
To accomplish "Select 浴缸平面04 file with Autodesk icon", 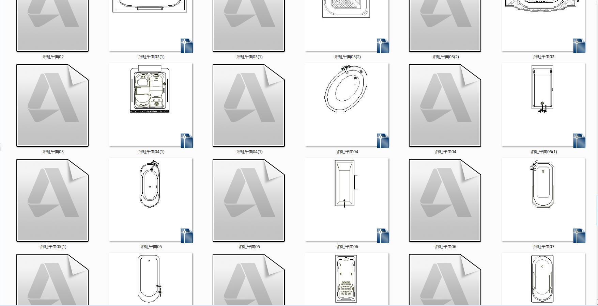I will point(445,105).
